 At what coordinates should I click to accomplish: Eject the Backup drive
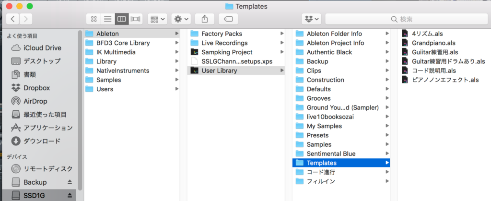point(70,182)
